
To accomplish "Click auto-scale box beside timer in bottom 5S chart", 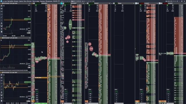I will coord(27,97).
